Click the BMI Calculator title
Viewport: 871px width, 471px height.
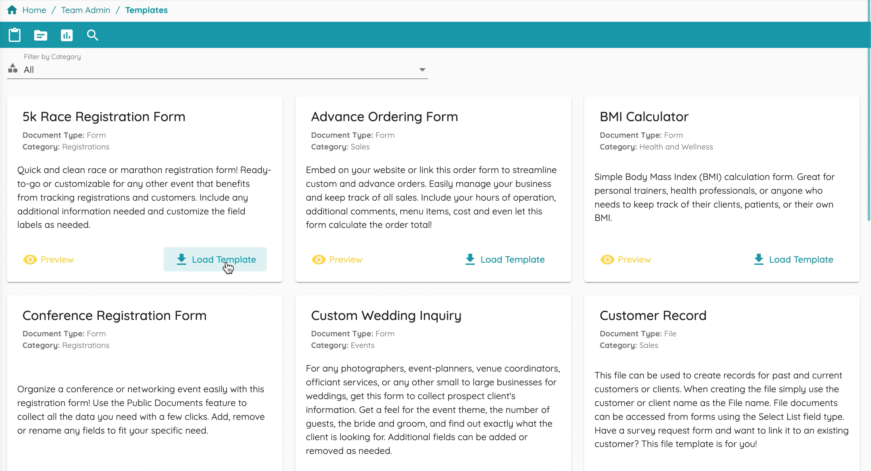click(644, 117)
